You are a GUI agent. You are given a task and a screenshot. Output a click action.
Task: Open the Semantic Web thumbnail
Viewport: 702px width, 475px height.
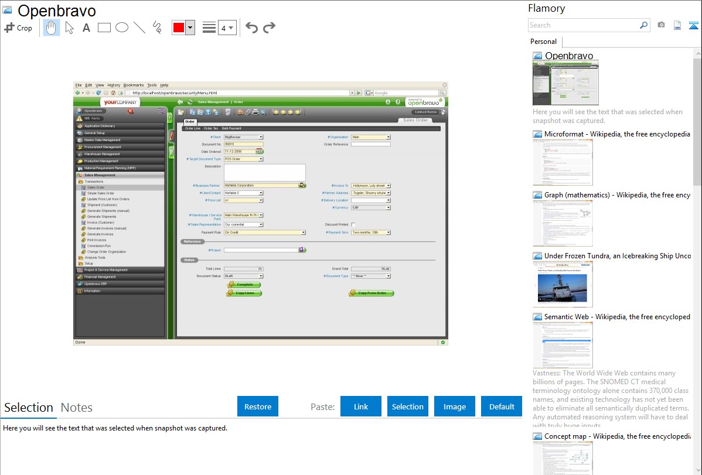click(x=563, y=345)
